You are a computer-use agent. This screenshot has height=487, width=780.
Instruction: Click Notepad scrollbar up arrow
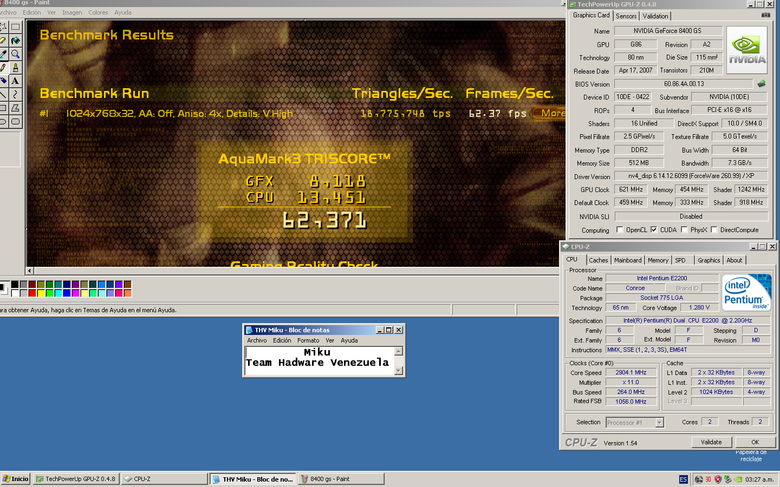[399, 351]
